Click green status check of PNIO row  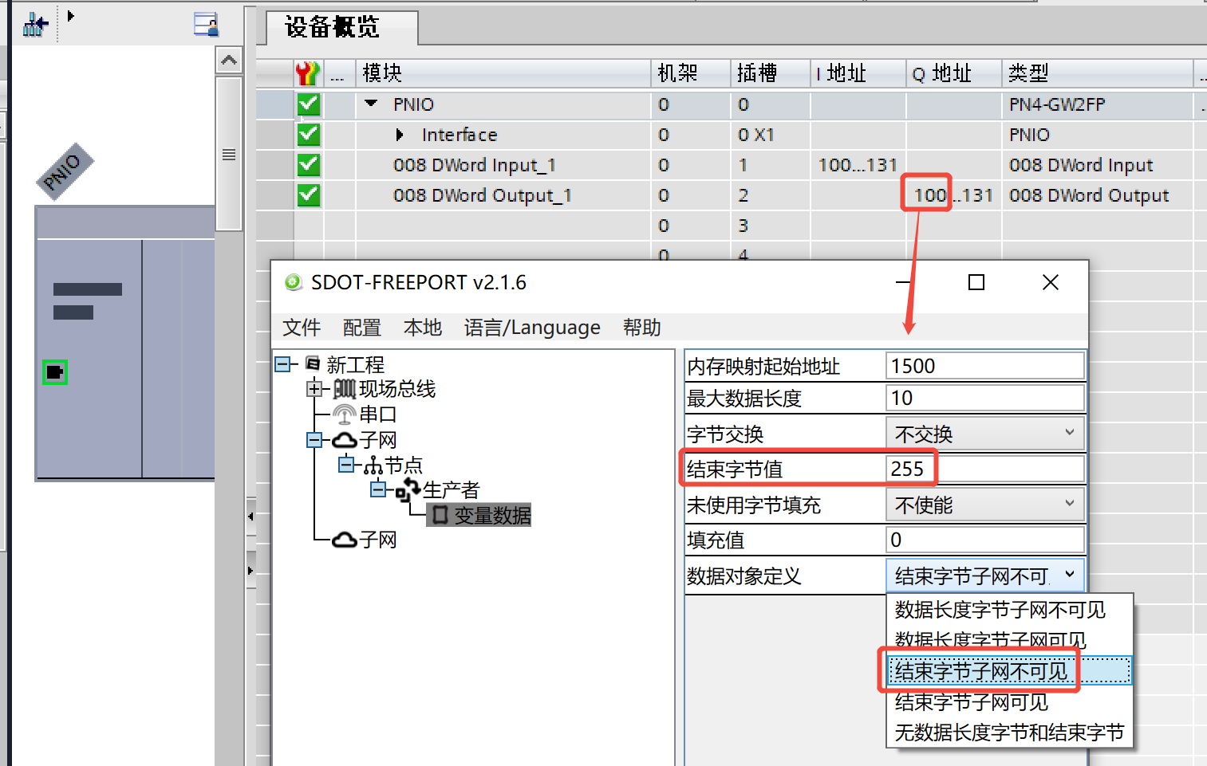(309, 104)
